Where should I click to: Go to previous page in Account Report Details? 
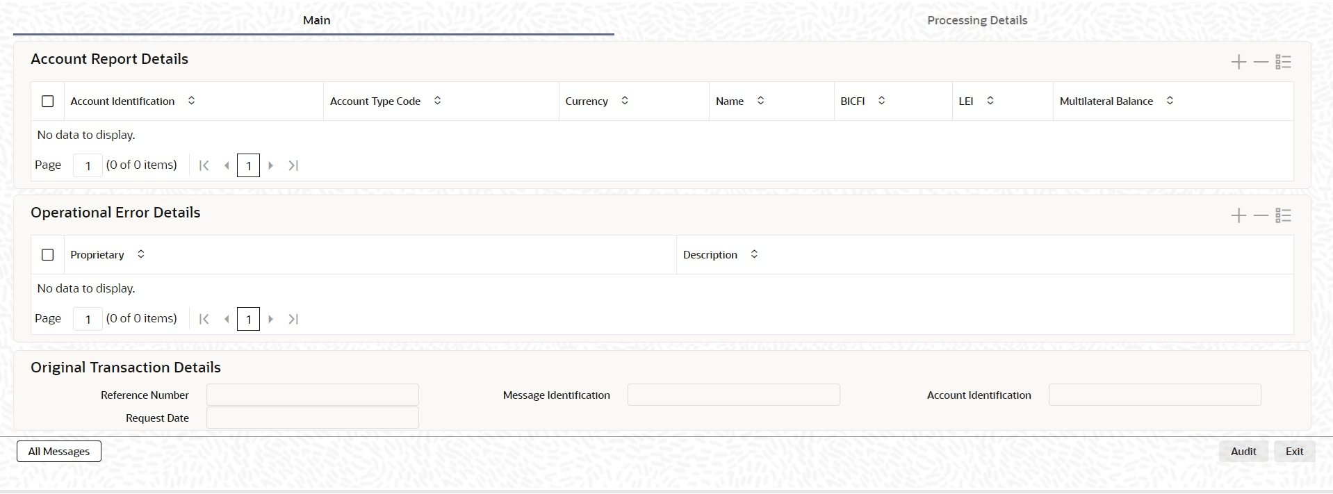pyautogui.click(x=227, y=165)
